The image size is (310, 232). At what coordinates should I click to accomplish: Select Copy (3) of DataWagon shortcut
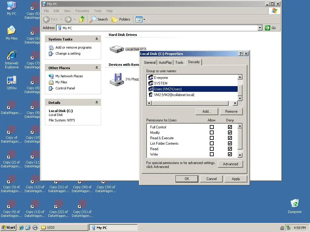tap(12, 184)
